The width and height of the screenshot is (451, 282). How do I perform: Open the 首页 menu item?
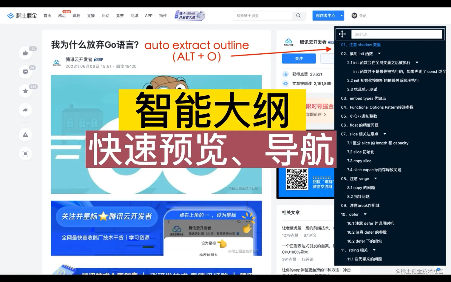[47, 16]
